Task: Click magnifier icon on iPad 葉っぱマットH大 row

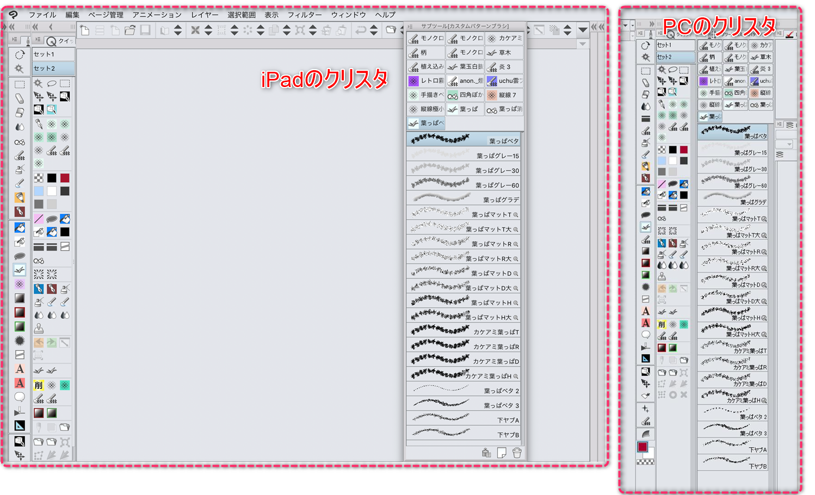Action: (516, 318)
